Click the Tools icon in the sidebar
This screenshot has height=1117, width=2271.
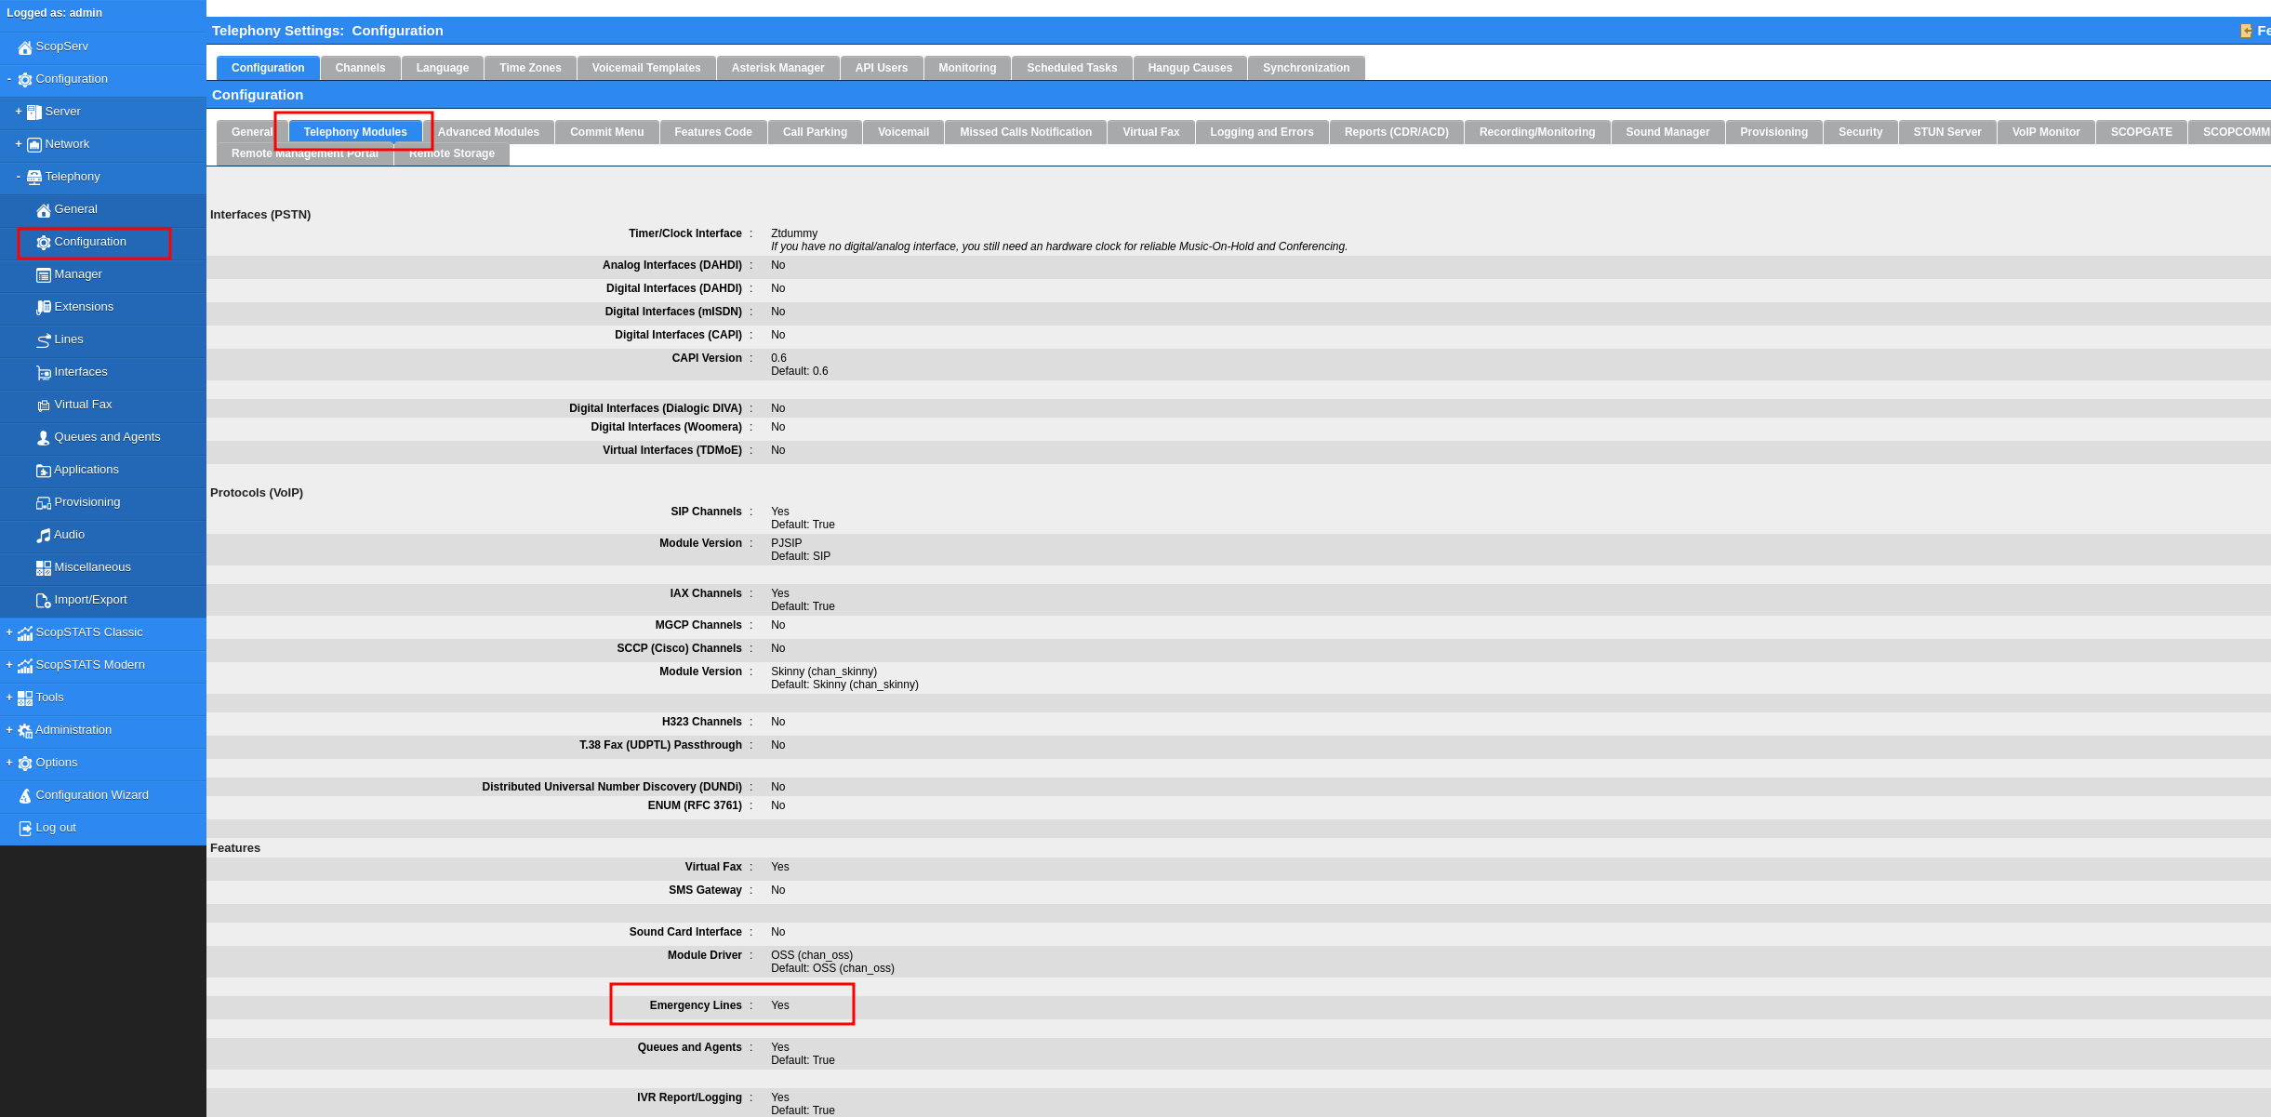25,698
